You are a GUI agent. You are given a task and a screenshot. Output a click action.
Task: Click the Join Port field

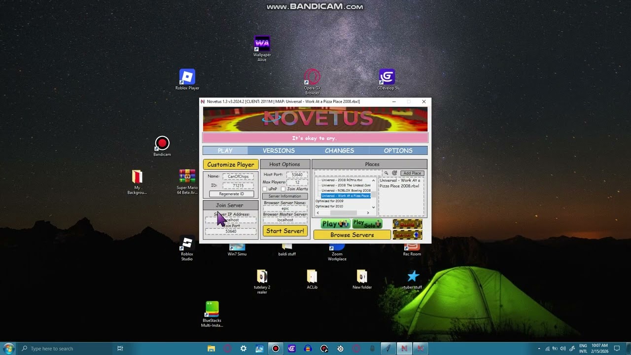[x=231, y=231]
